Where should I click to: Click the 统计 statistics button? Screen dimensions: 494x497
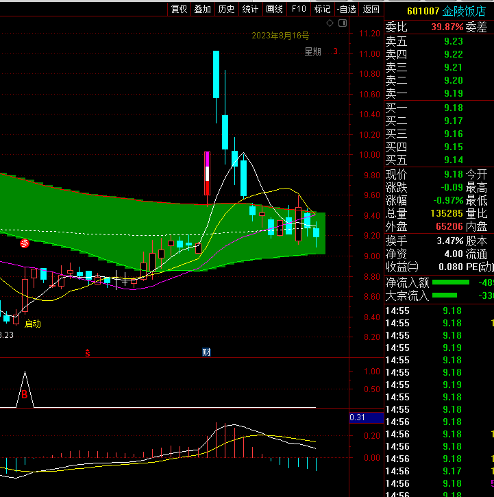tap(250, 9)
